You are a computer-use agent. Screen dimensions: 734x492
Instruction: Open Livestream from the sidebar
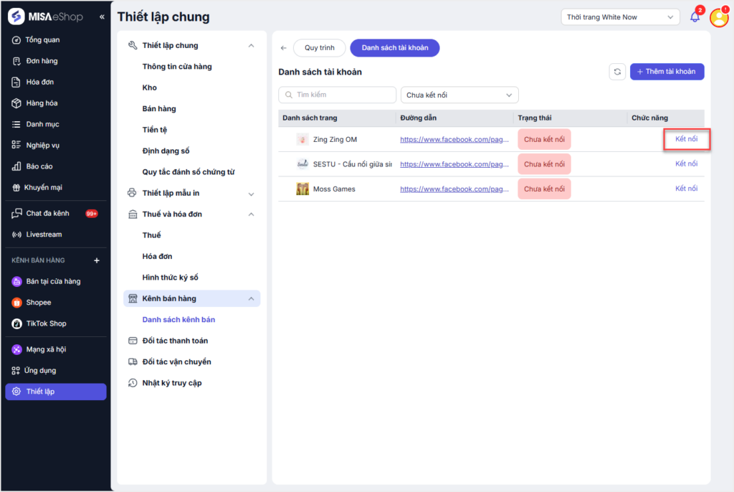click(x=44, y=235)
